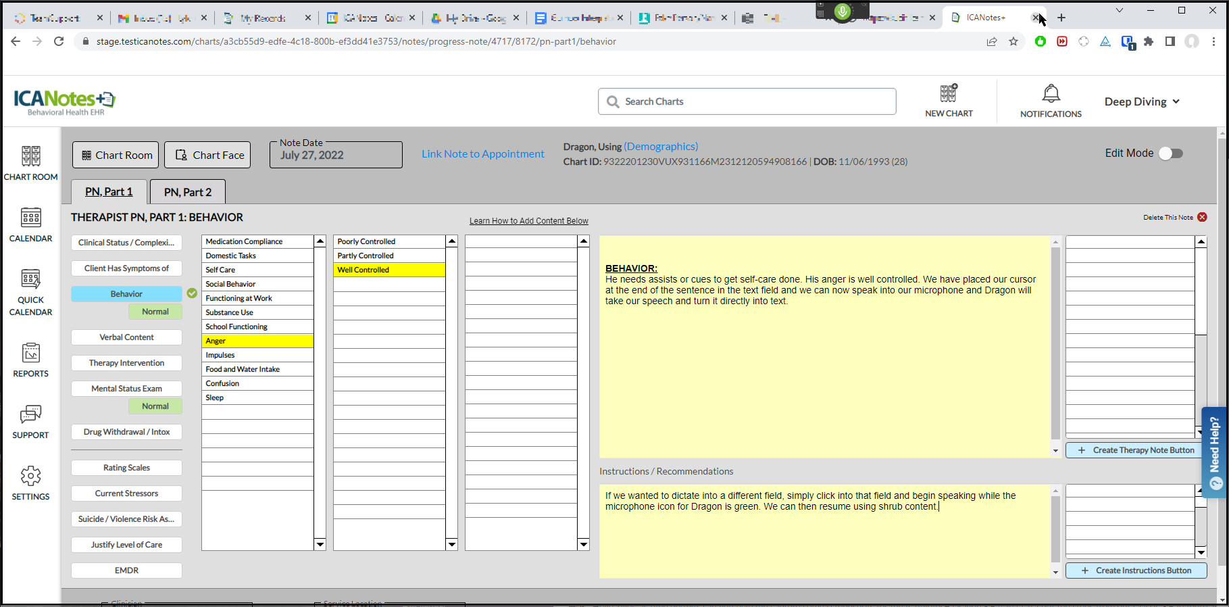Open the Settings gear icon
This screenshot has width=1229, height=607.
(30, 476)
